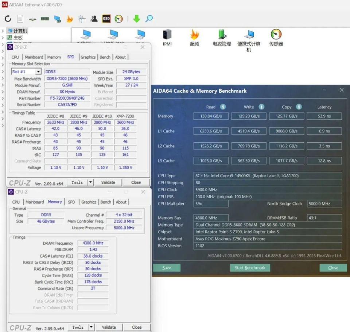Click the monitor diagnostics toolbar icon
Screen dimensions: 350x332
coord(82,19)
